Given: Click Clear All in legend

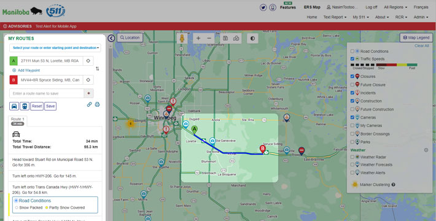Looking at the screenshot, I should [x=421, y=46].
